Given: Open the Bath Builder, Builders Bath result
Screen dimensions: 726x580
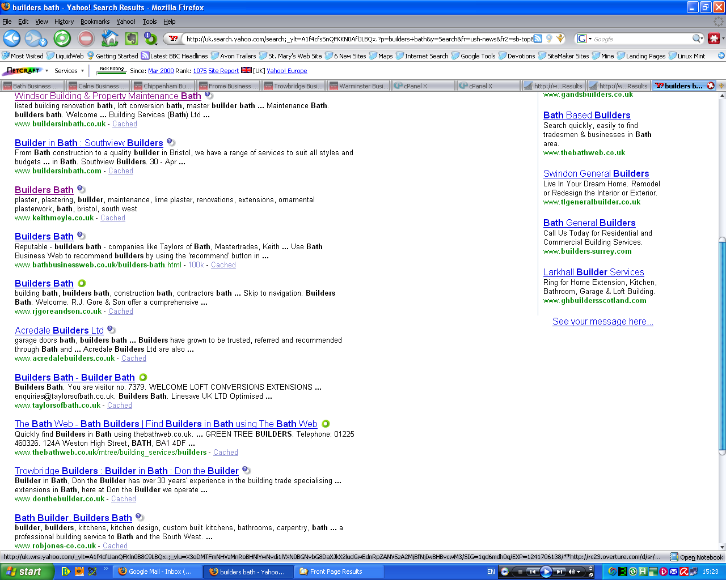Looking at the screenshot, I should (x=73, y=518).
